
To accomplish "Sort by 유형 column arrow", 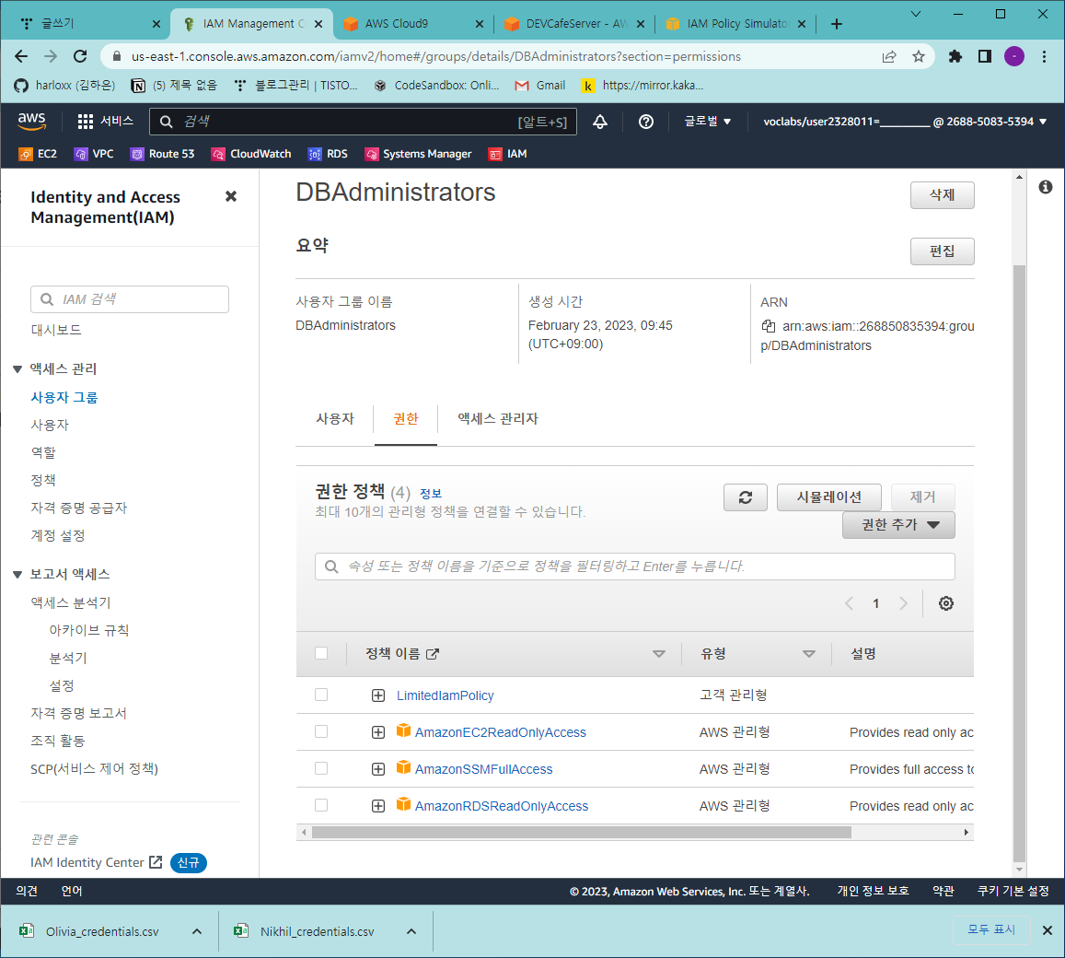I will coord(808,654).
